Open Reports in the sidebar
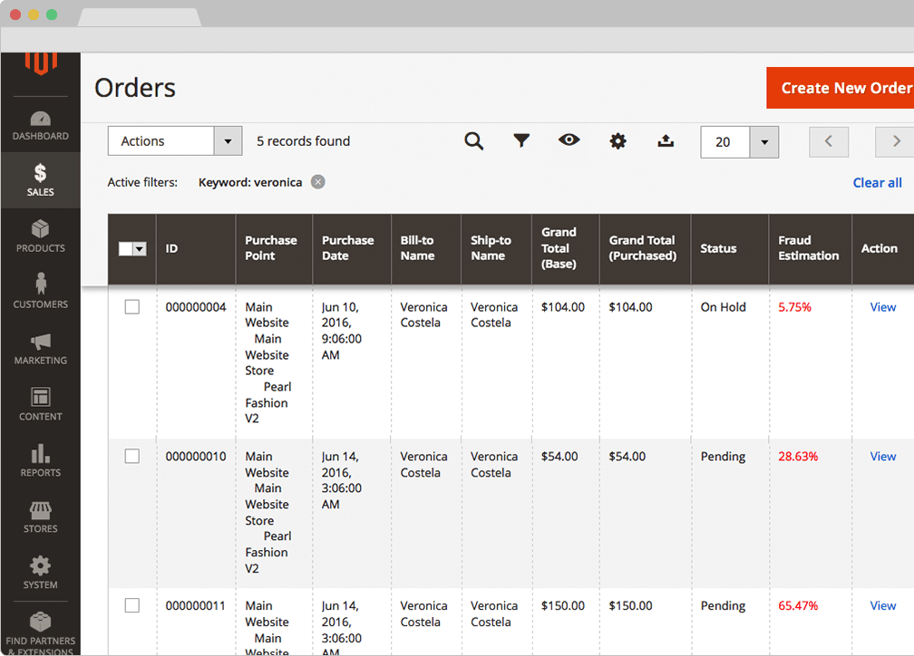914x656 pixels. point(41,461)
